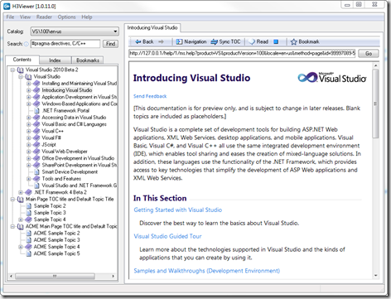Select ACME Sample Topic 3 item
This screenshot has width=391, height=299.
(x=57, y=240)
